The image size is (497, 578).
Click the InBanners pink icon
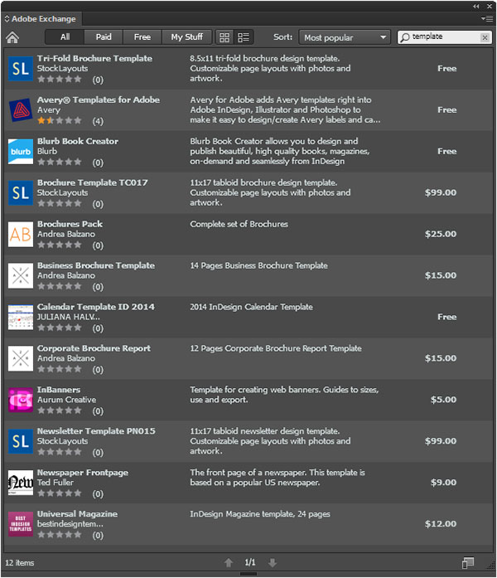21,400
